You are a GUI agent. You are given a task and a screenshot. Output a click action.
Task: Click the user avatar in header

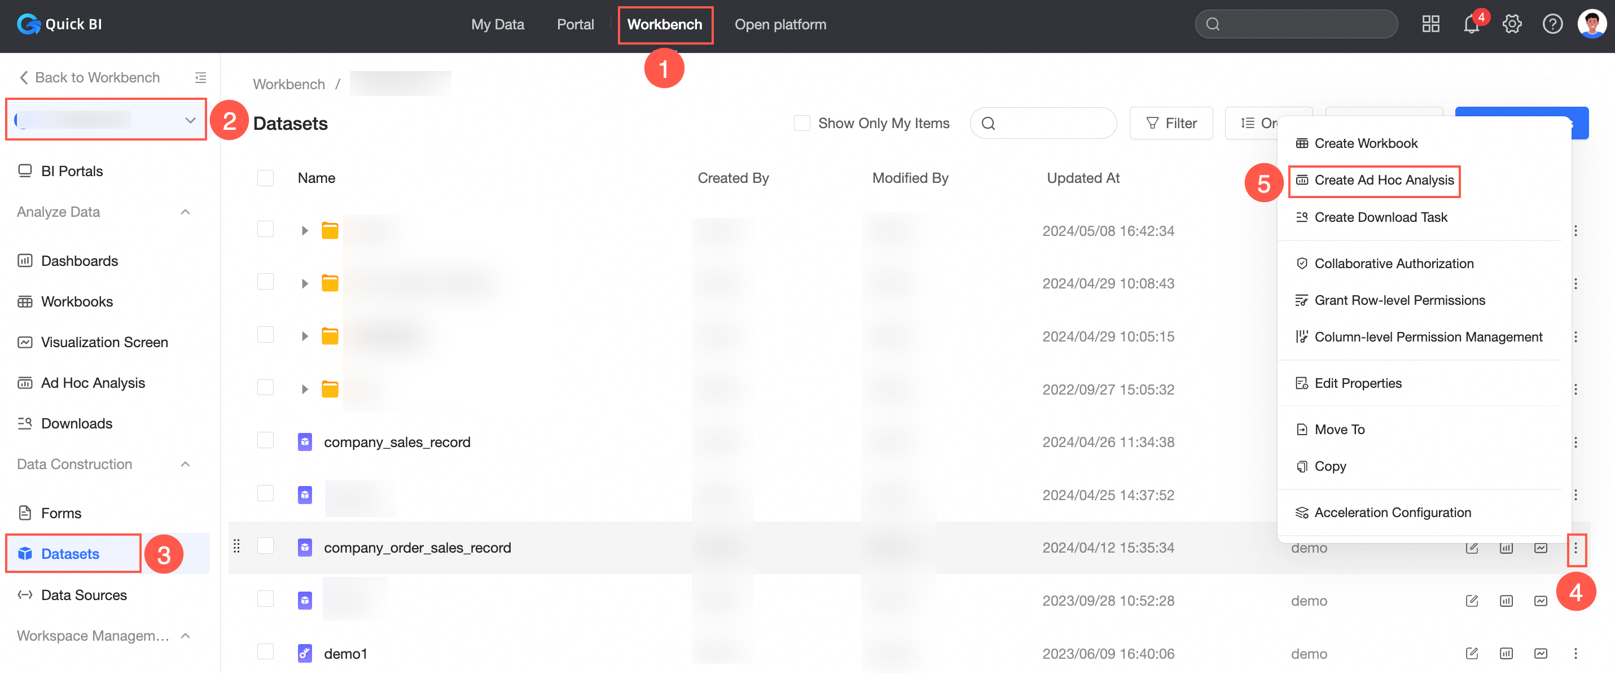click(1592, 24)
